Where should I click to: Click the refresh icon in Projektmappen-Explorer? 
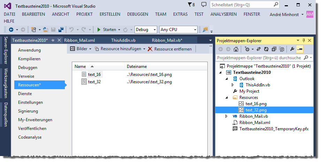pyautogui.click(x=266, y=49)
